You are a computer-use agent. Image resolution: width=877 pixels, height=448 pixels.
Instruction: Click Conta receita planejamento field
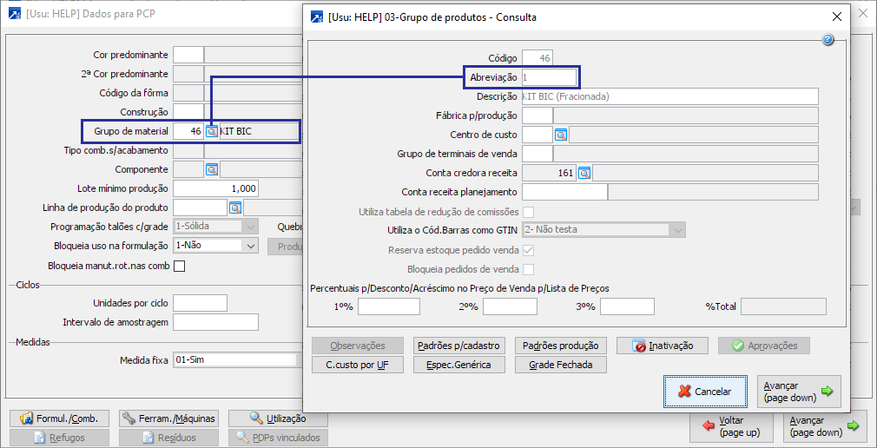564,192
